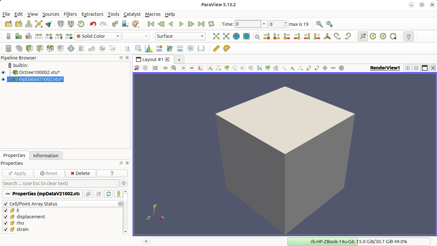Click the properties search input field

61,183
